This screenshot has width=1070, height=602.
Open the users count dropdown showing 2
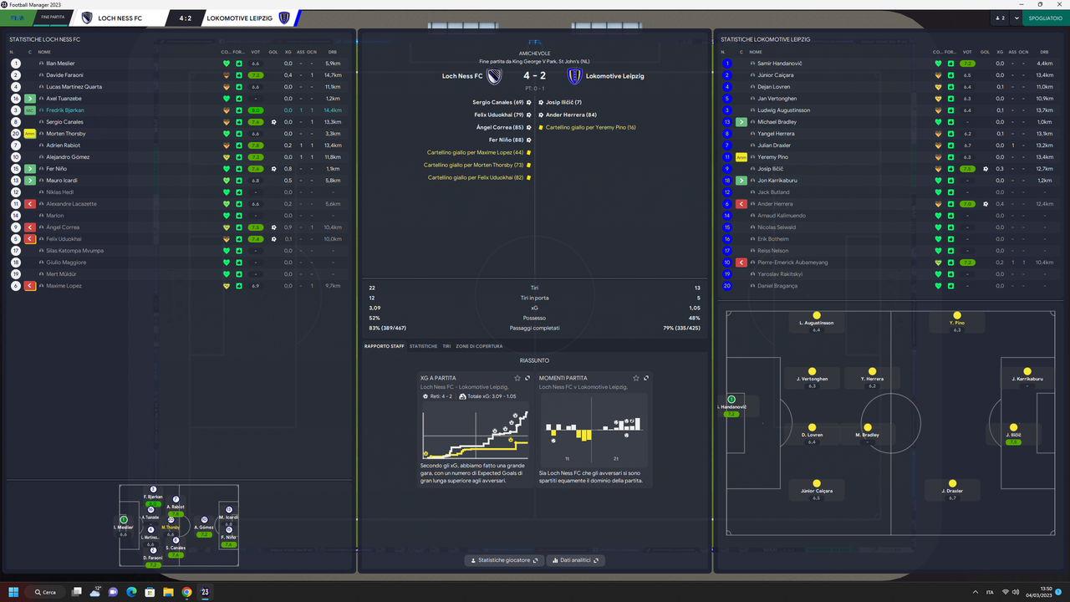1000,18
